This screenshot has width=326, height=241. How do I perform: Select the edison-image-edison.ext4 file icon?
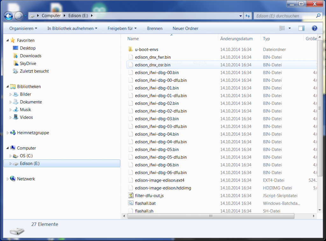click(130, 180)
